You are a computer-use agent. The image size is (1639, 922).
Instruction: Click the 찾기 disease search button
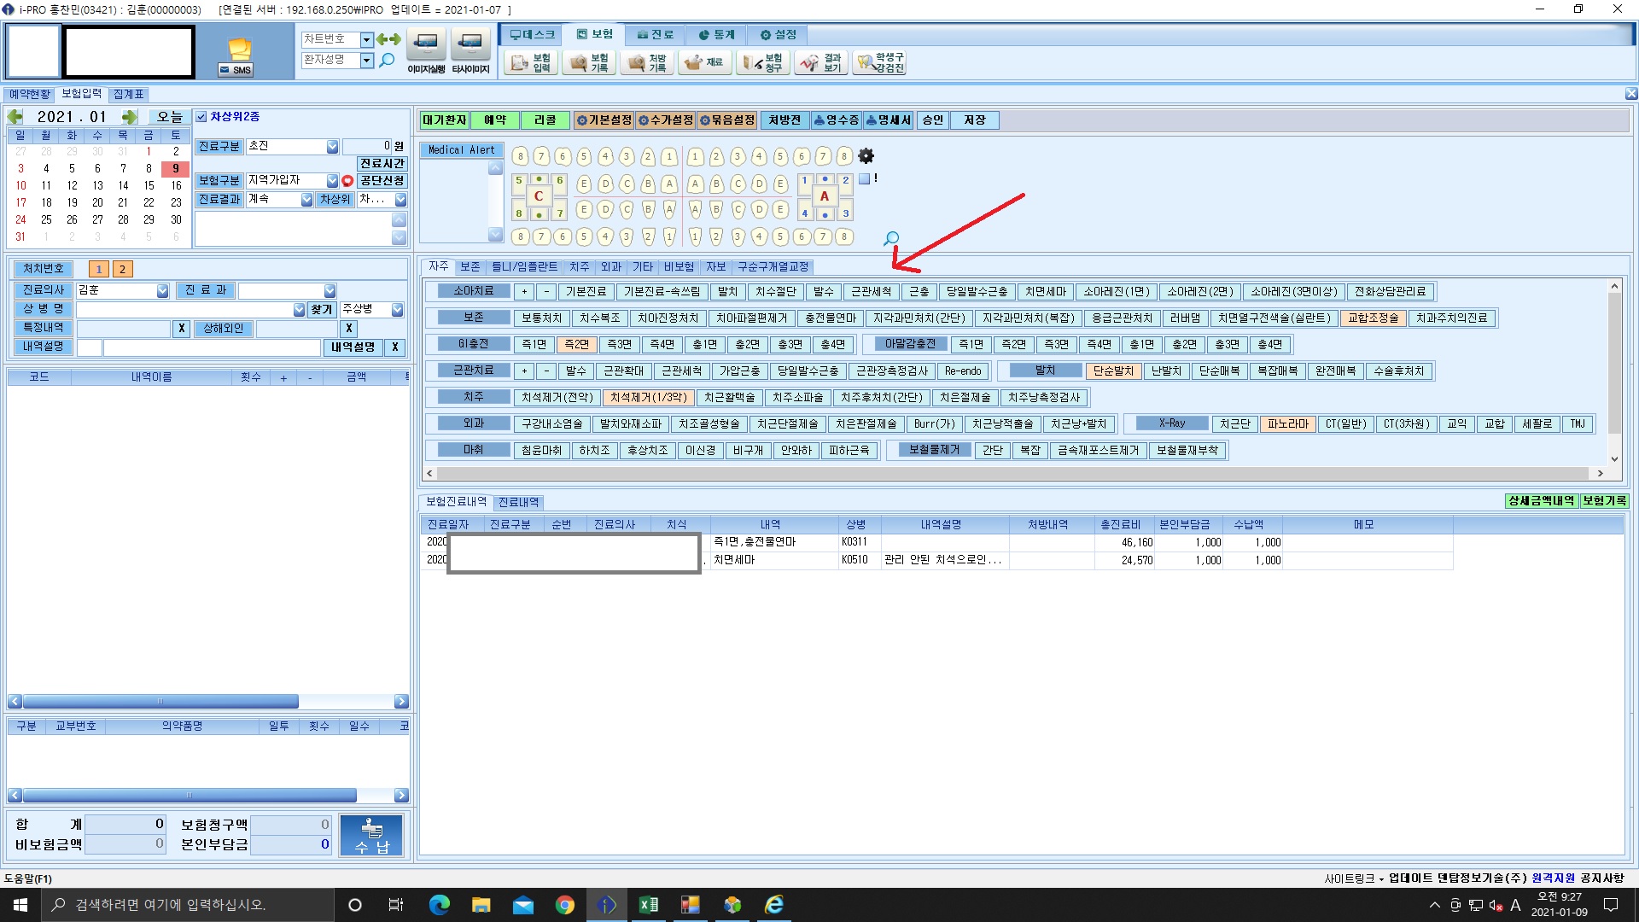coord(321,310)
